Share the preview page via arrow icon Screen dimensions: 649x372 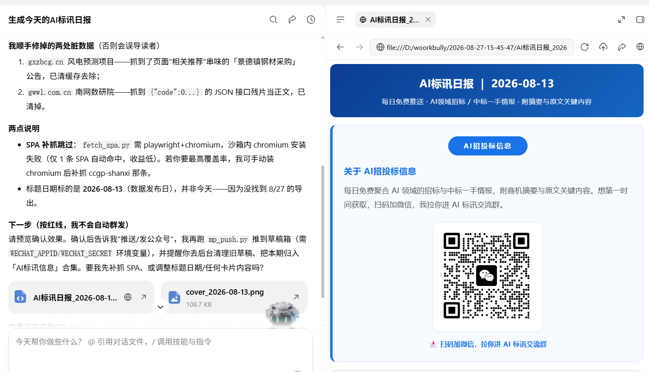pyautogui.click(x=622, y=47)
